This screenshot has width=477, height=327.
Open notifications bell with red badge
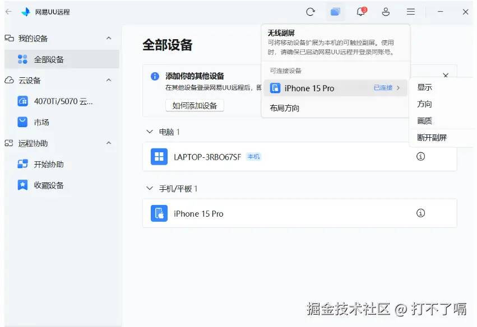click(361, 12)
